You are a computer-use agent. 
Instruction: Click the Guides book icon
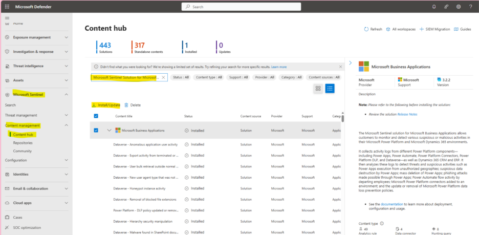[x=456, y=29]
